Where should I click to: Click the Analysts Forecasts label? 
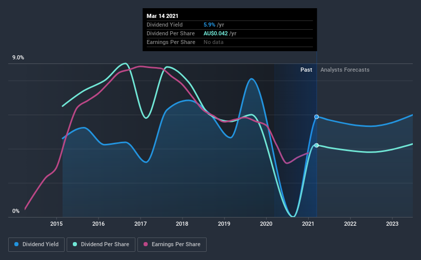coord(345,70)
